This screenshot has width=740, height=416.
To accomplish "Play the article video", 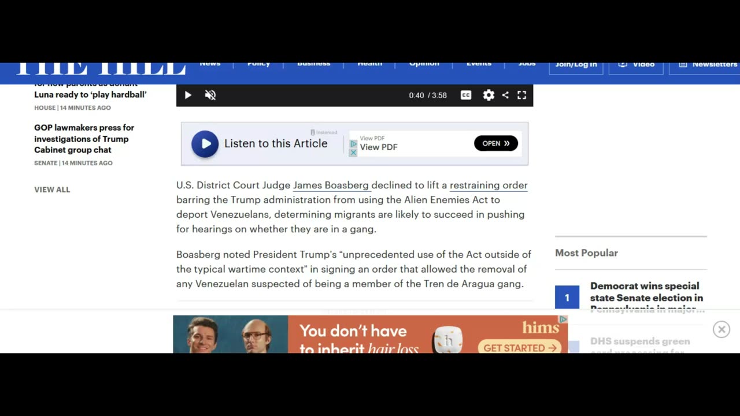I will pyautogui.click(x=188, y=95).
